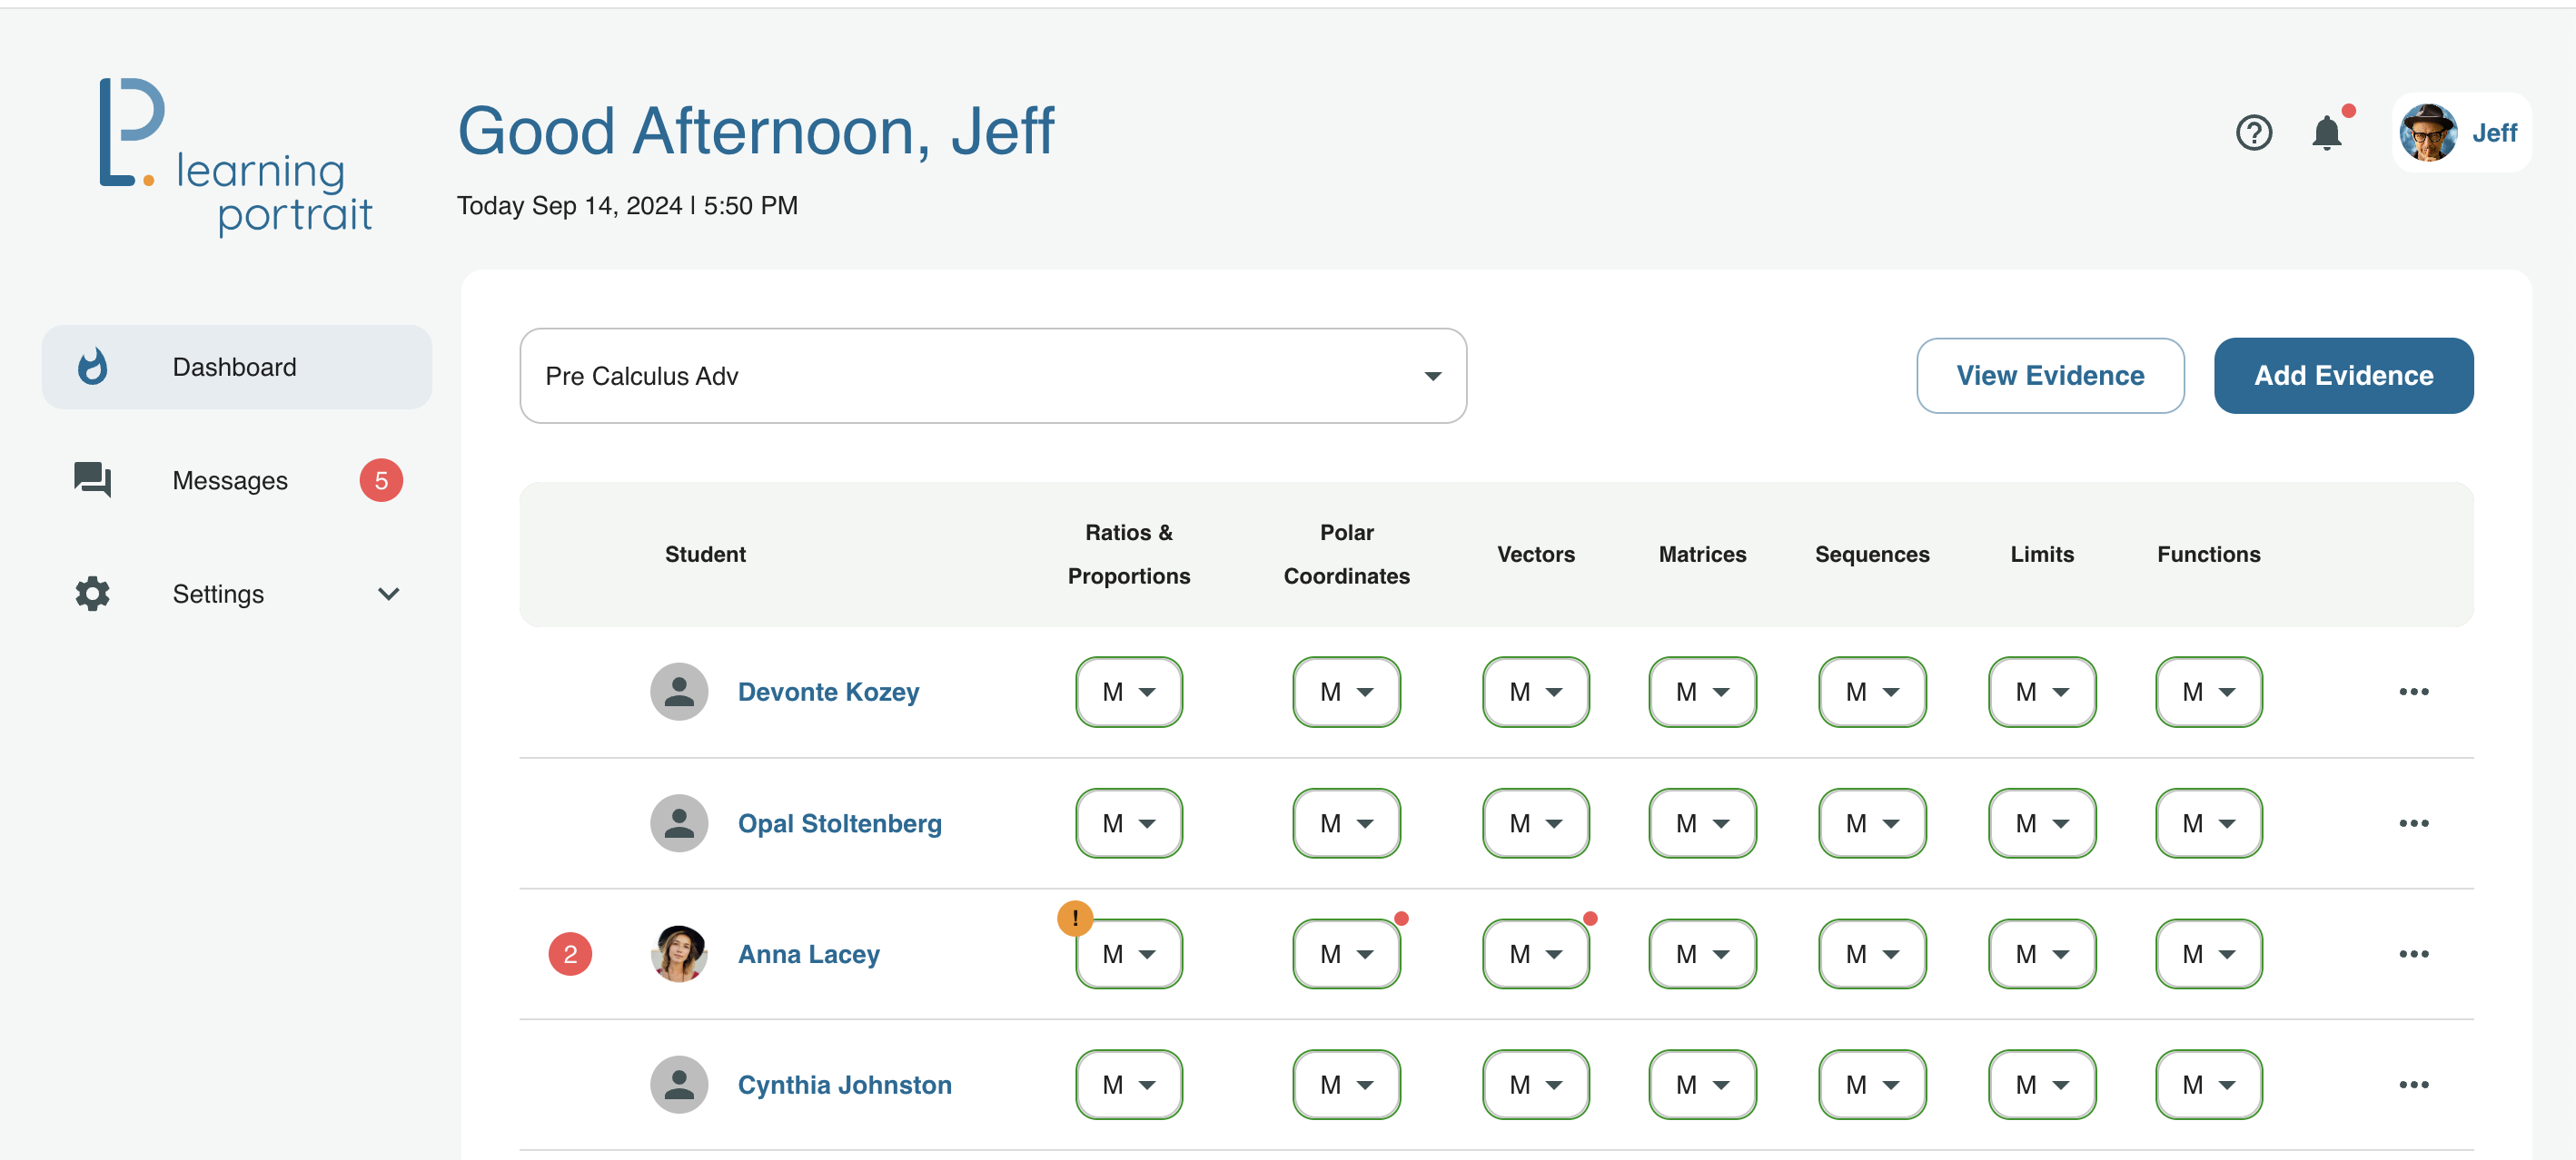Click the Settings gear icon

click(92, 594)
